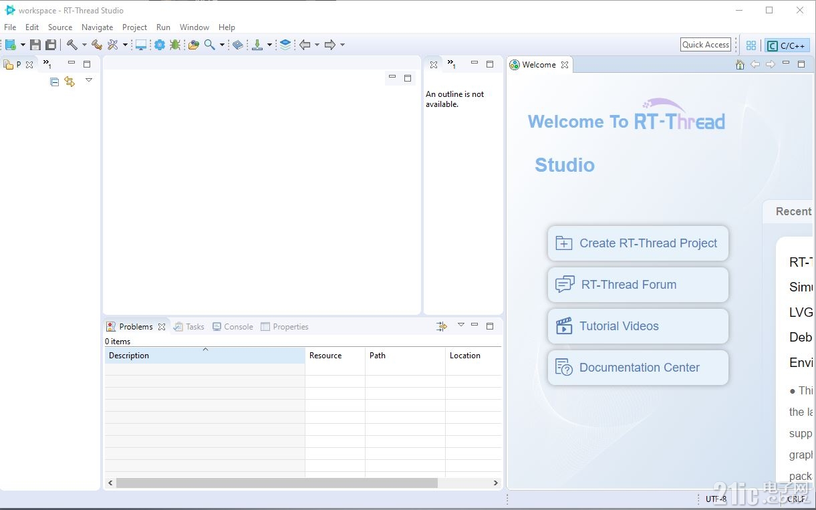The width and height of the screenshot is (816, 510).
Task: Click the Open Element folder icon
Action: point(194,45)
